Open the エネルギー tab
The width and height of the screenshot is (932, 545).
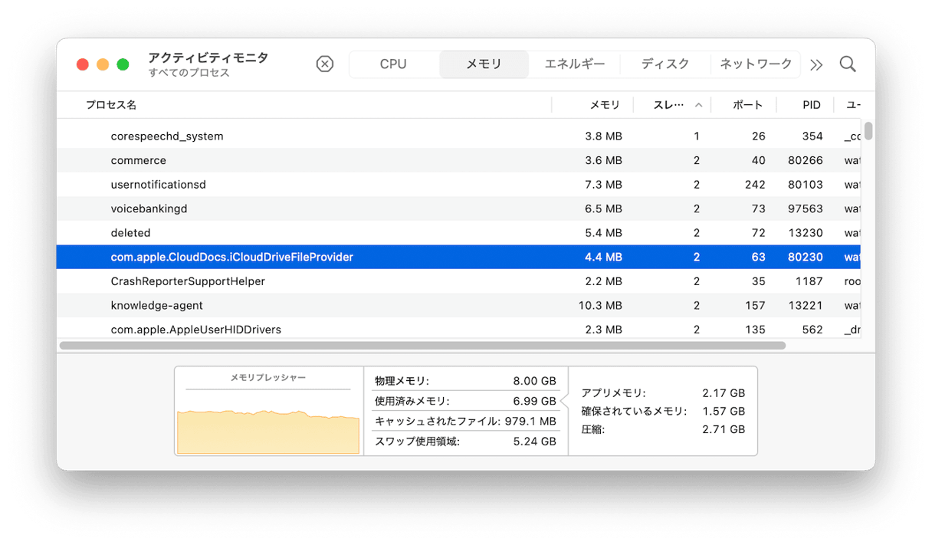[x=574, y=64]
